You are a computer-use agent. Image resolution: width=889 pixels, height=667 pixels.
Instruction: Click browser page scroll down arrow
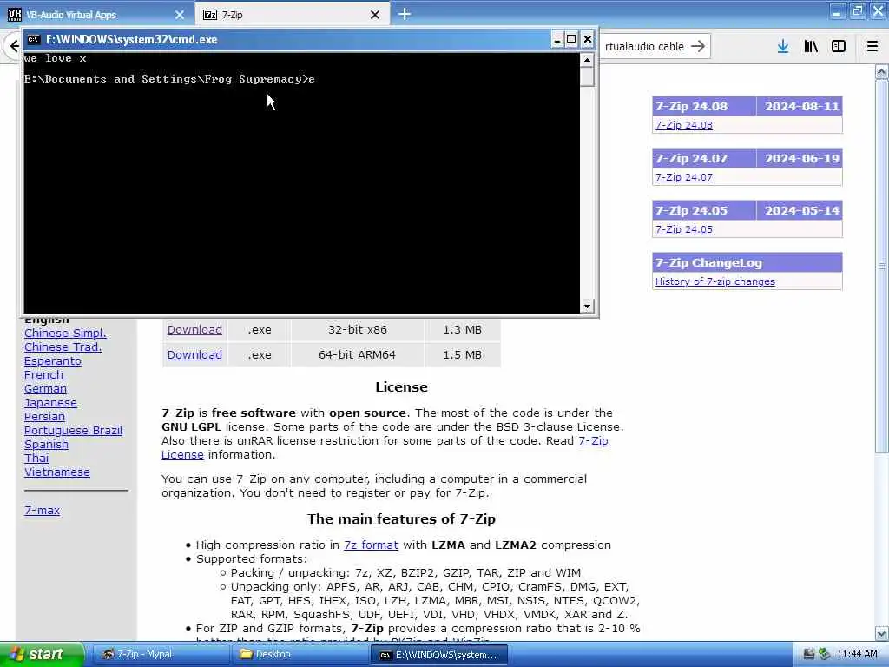tap(882, 633)
